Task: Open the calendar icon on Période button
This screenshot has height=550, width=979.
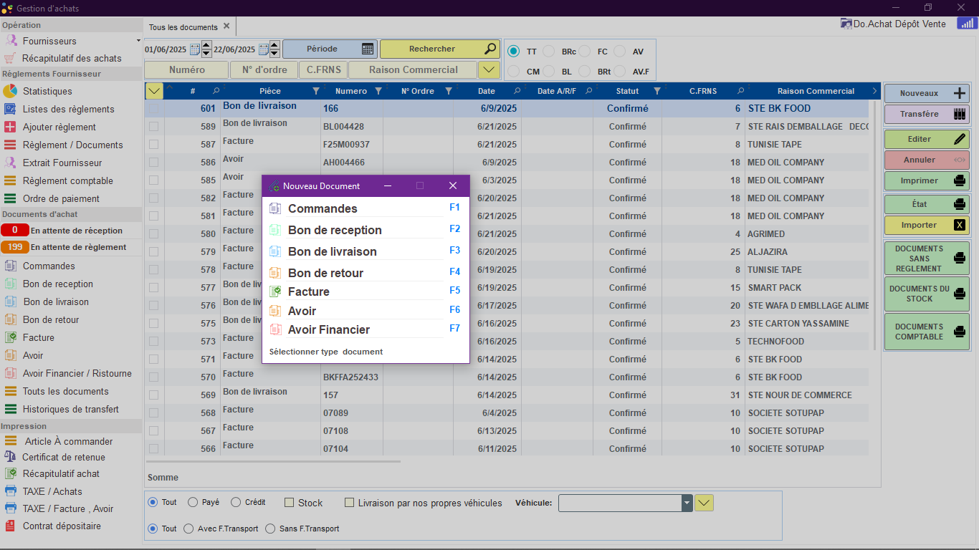Action: pyautogui.click(x=368, y=49)
